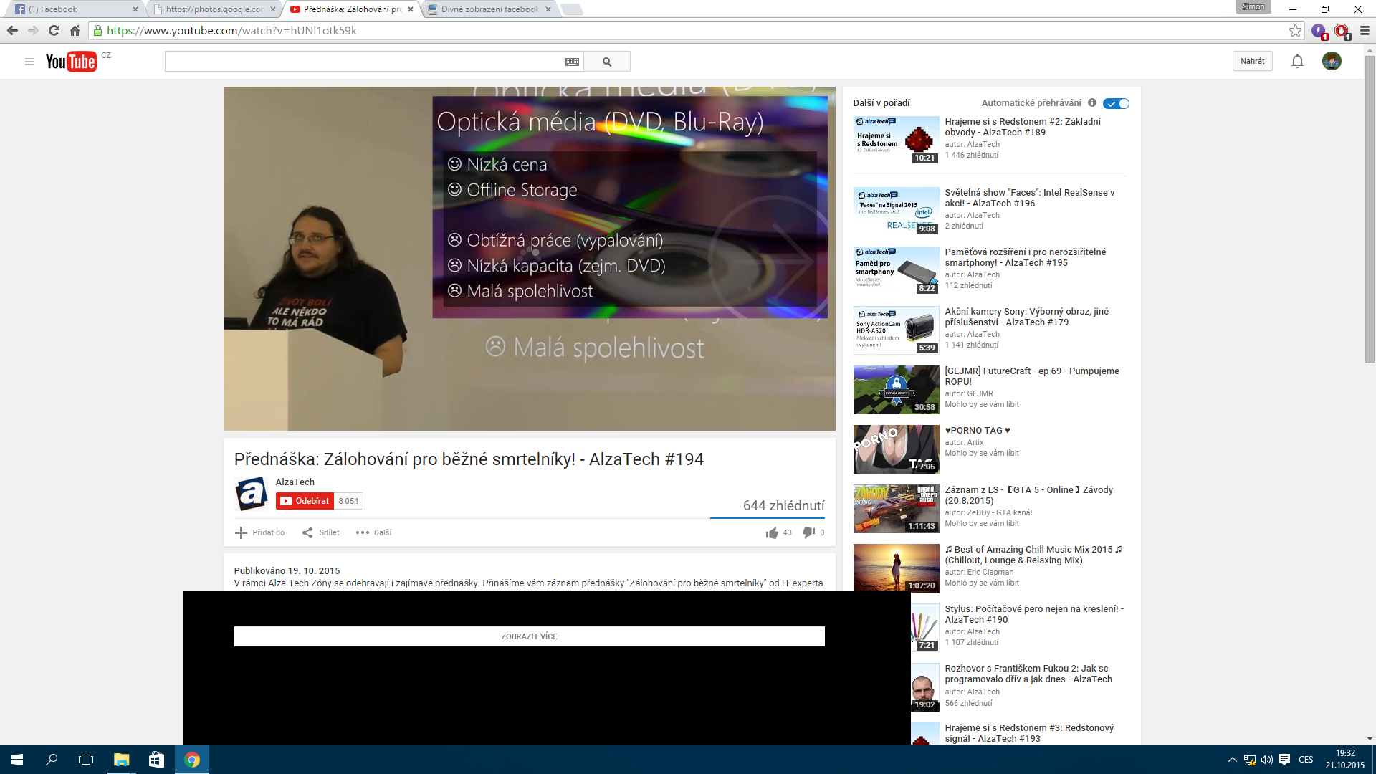
Task: Show autoplay info icon
Action: [x=1092, y=102]
